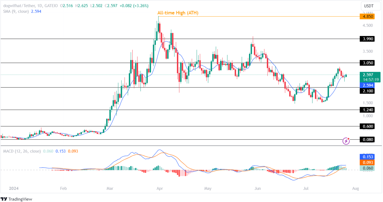The width and height of the screenshot is (383, 202).
Task: Click the 2.100 price level label
Action: (x=367, y=91)
